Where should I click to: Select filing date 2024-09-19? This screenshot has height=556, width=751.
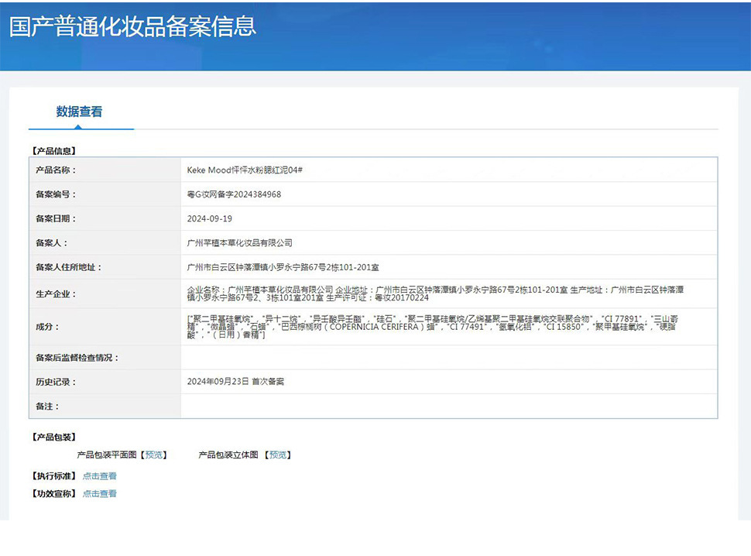click(x=209, y=219)
